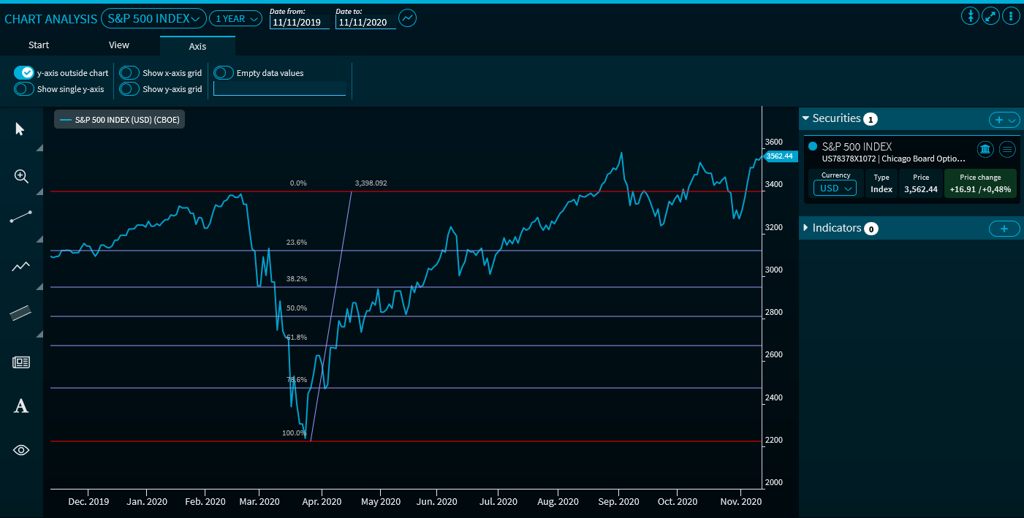Switch to the View tab
The image size is (1024, 518).
[x=119, y=45]
